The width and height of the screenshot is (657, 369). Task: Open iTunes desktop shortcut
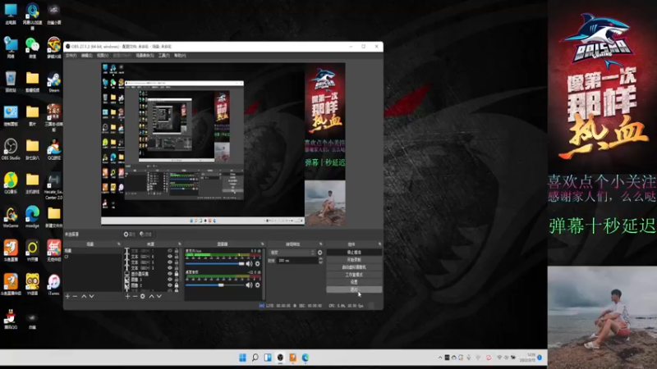pos(53,285)
